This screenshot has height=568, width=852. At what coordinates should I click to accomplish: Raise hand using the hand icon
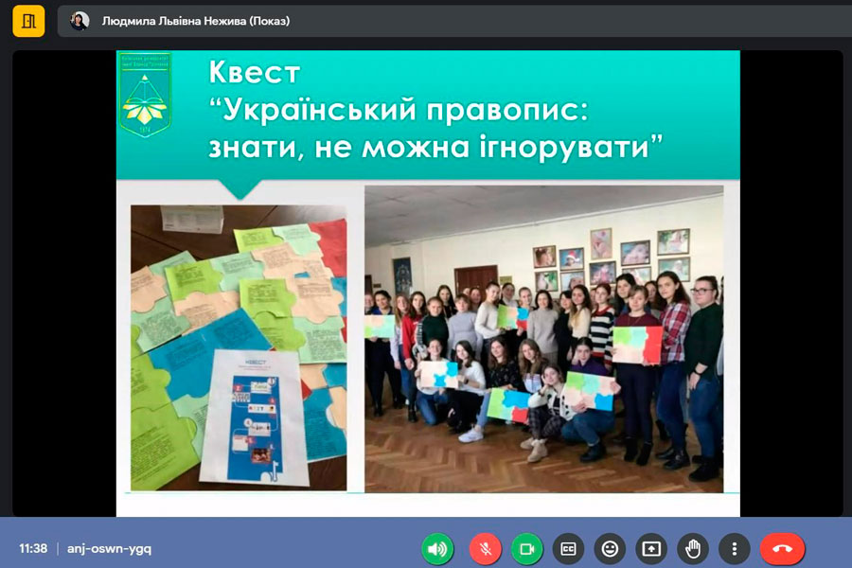coord(693,549)
